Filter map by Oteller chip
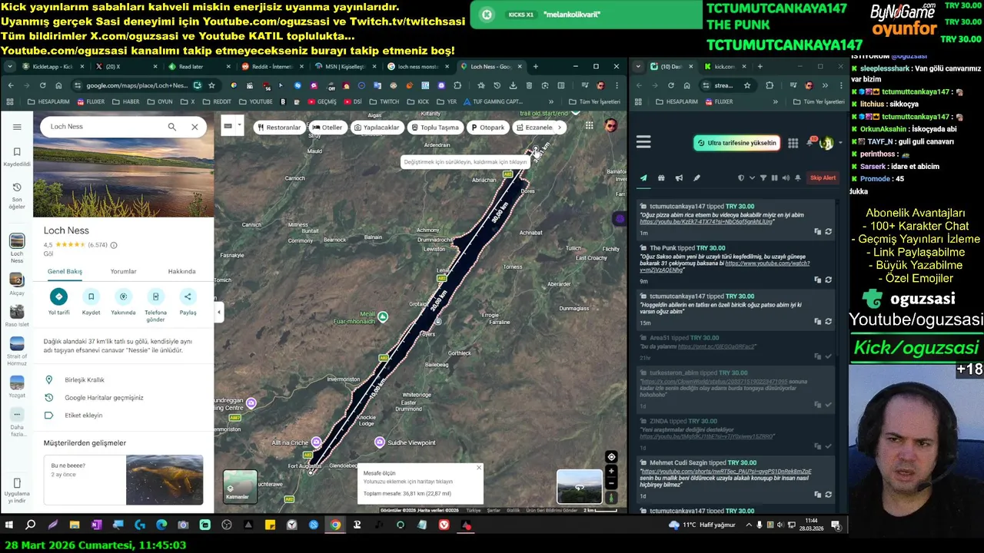The image size is (984, 553). 327,127
